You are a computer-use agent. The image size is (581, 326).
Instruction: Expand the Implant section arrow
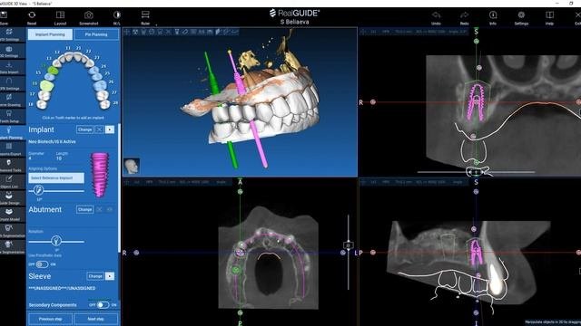click(110, 129)
